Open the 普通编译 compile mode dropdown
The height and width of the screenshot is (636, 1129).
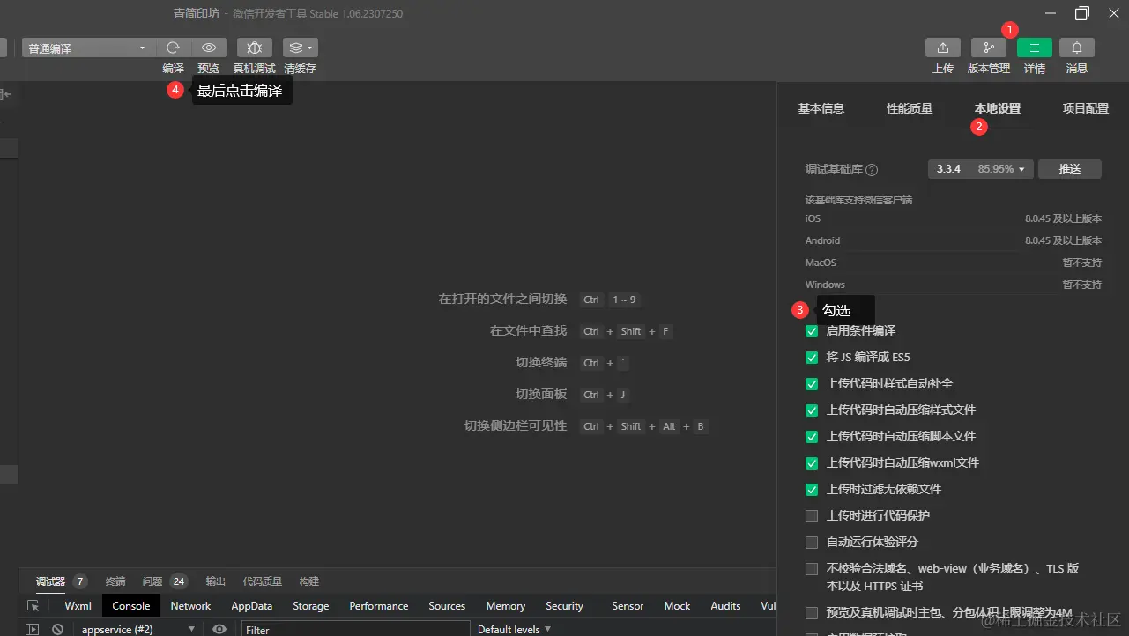pos(87,48)
